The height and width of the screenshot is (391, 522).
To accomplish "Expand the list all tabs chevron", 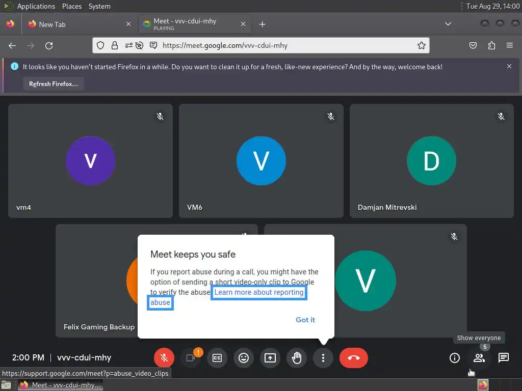I will coord(448,24).
